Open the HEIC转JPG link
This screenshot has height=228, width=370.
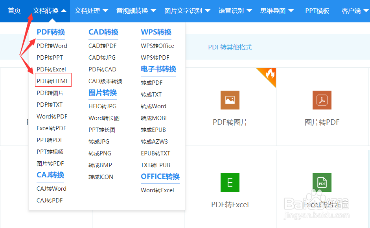click(x=102, y=106)
